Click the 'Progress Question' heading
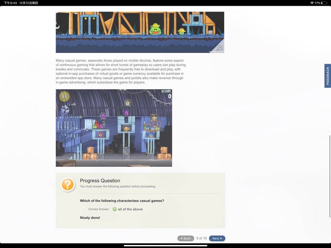Screen dimensions: 331x248 click(x=100, y=181)
